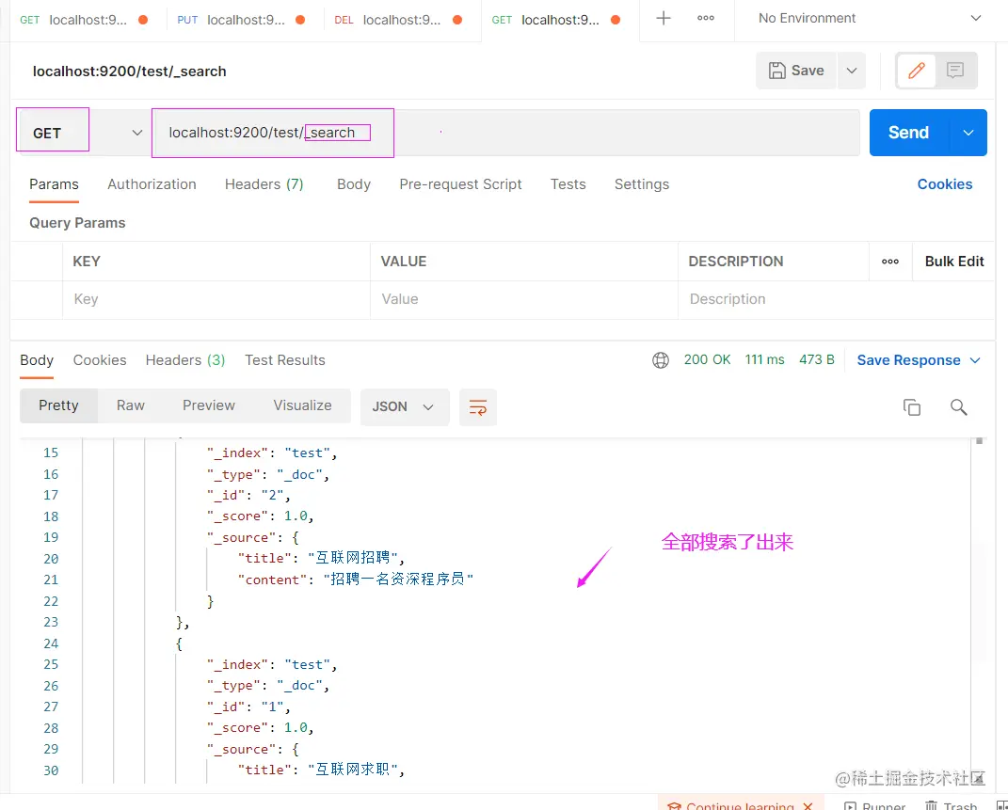The image size is (1008, 810).
Task: Switch to Visualize view
Action: (x=302, y=405)
